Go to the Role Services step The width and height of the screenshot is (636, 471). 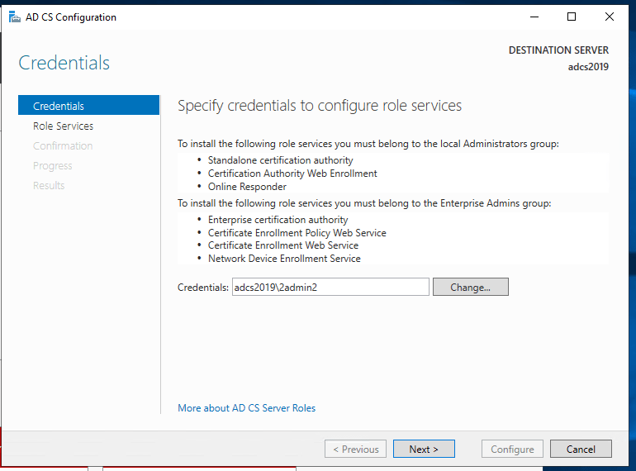tap(63, 126)
